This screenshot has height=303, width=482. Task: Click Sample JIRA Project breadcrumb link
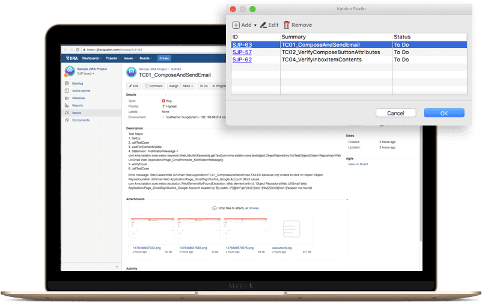click(153, 69)
